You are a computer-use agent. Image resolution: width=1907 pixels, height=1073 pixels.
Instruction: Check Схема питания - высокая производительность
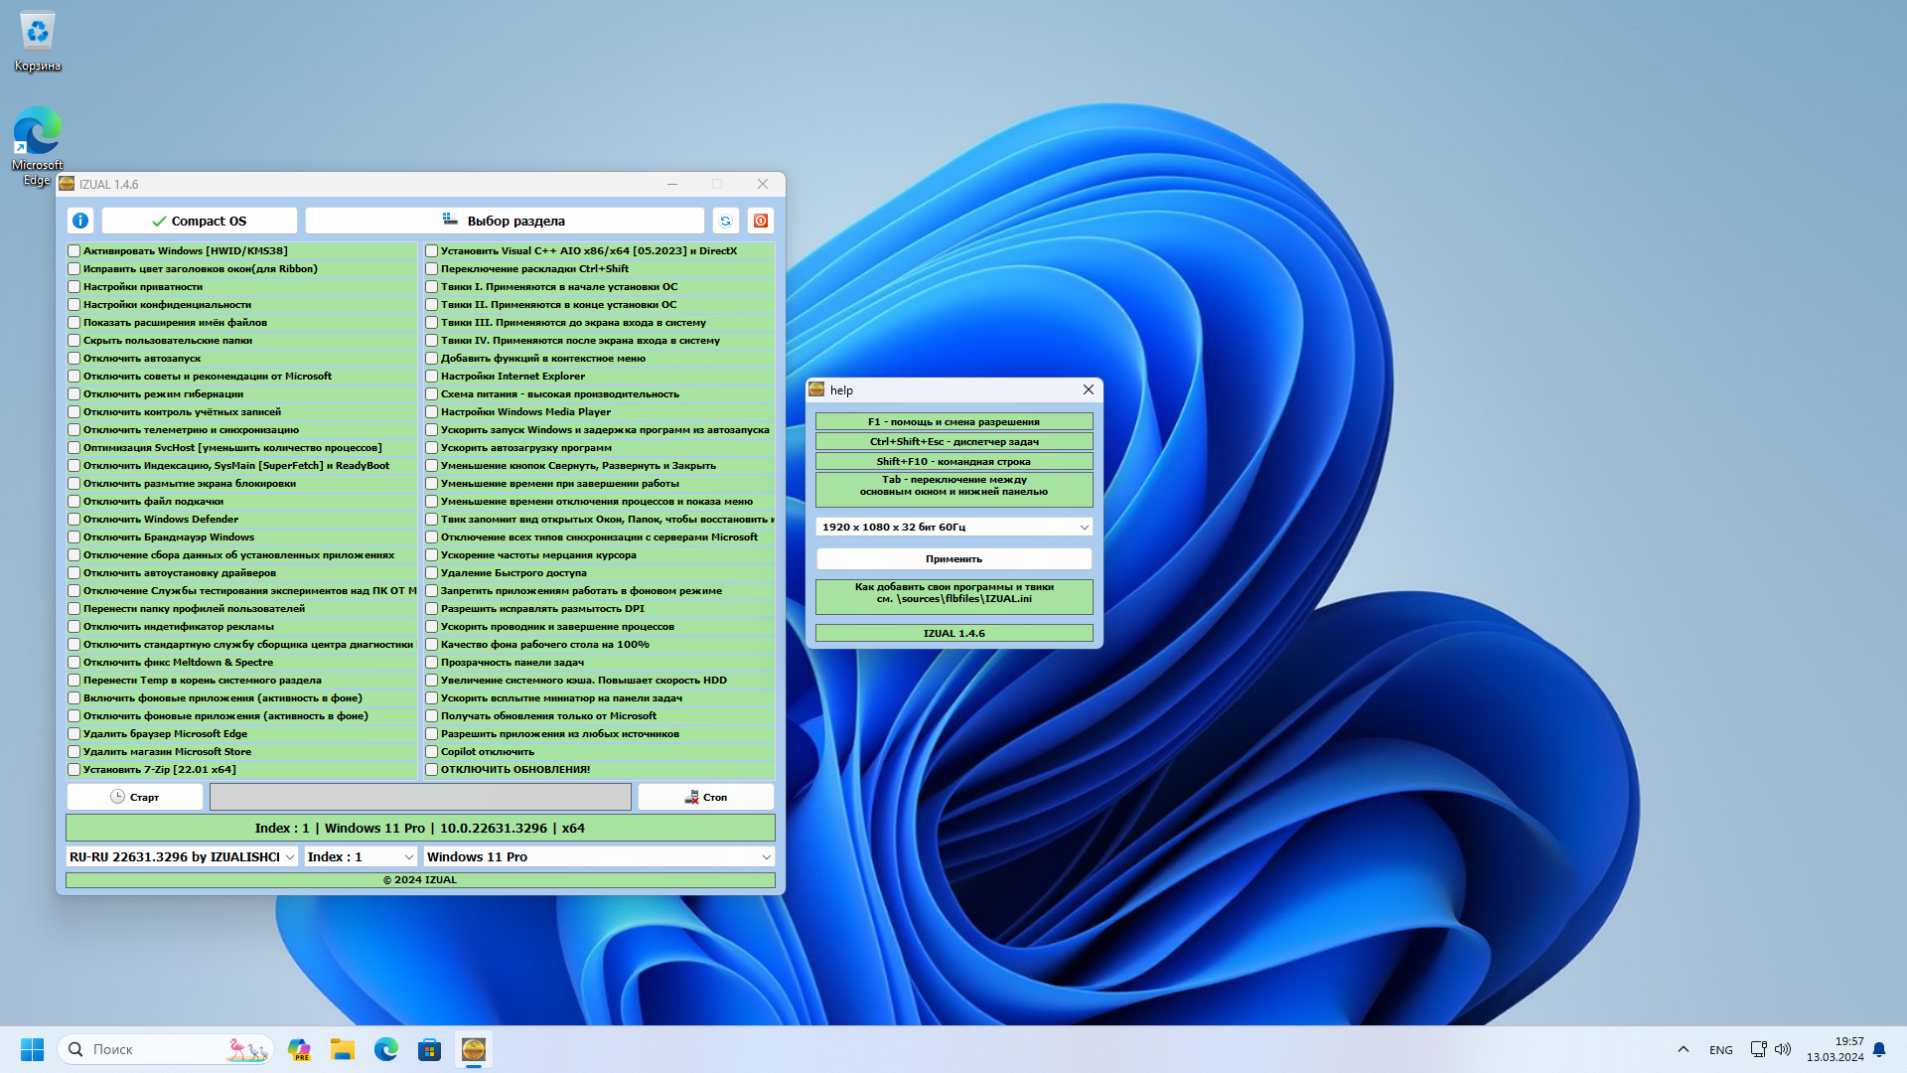(432, 394)
